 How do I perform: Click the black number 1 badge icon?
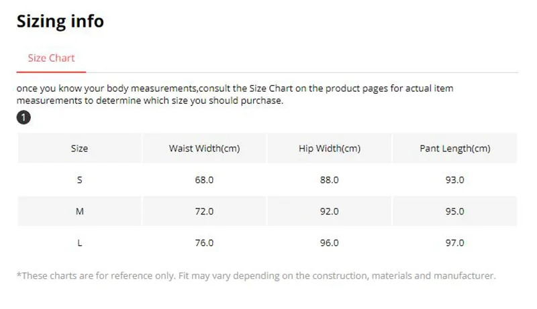[x=23, y=118]
